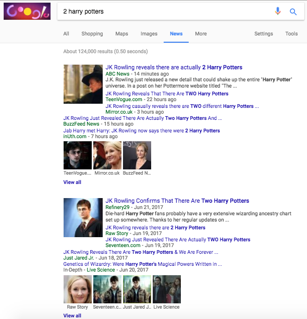This screenshot has height=319, width=307.
Task: Click the first 'View all' link
Action: pos(72,182)
